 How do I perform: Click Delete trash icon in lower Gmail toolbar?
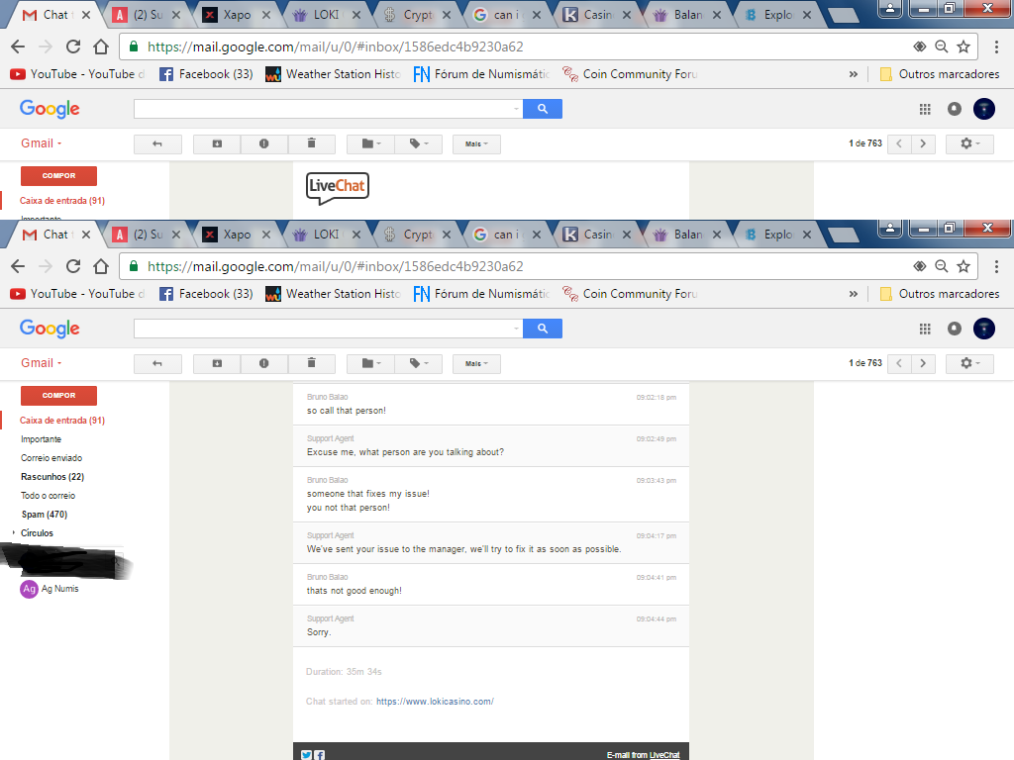pos(311,364)
